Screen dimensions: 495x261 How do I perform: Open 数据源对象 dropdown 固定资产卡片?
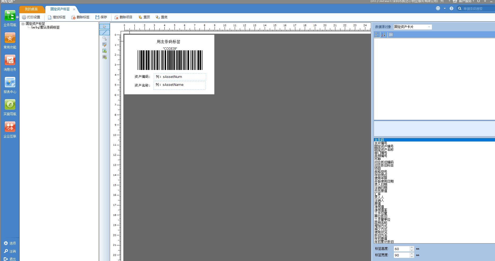pos(412,27)
